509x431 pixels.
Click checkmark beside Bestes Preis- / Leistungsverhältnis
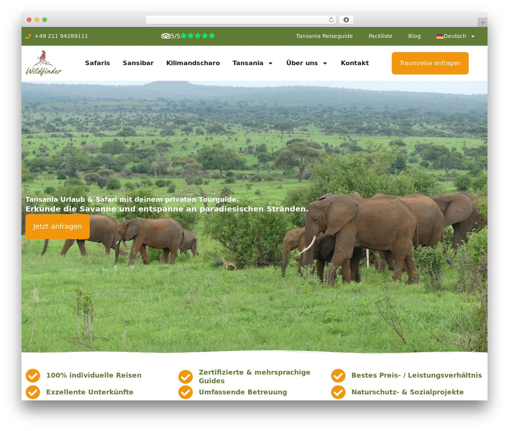tap(338, 375)
